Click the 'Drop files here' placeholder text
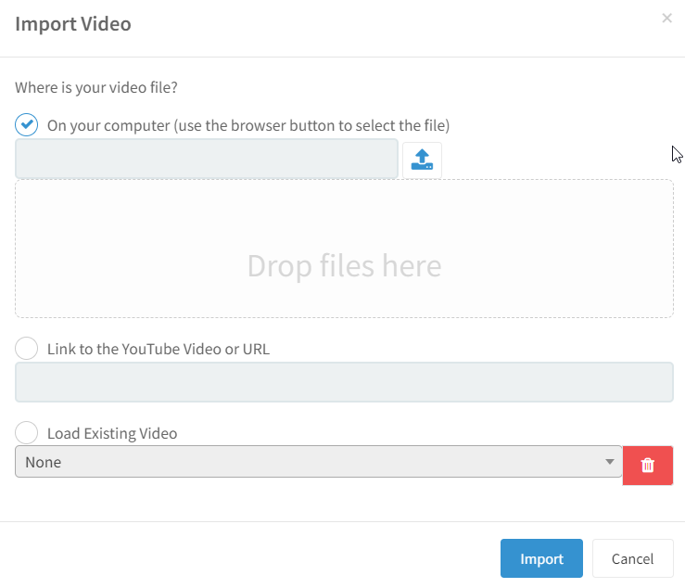The height and width of the screenshot is (588, 685). (344, 266)
